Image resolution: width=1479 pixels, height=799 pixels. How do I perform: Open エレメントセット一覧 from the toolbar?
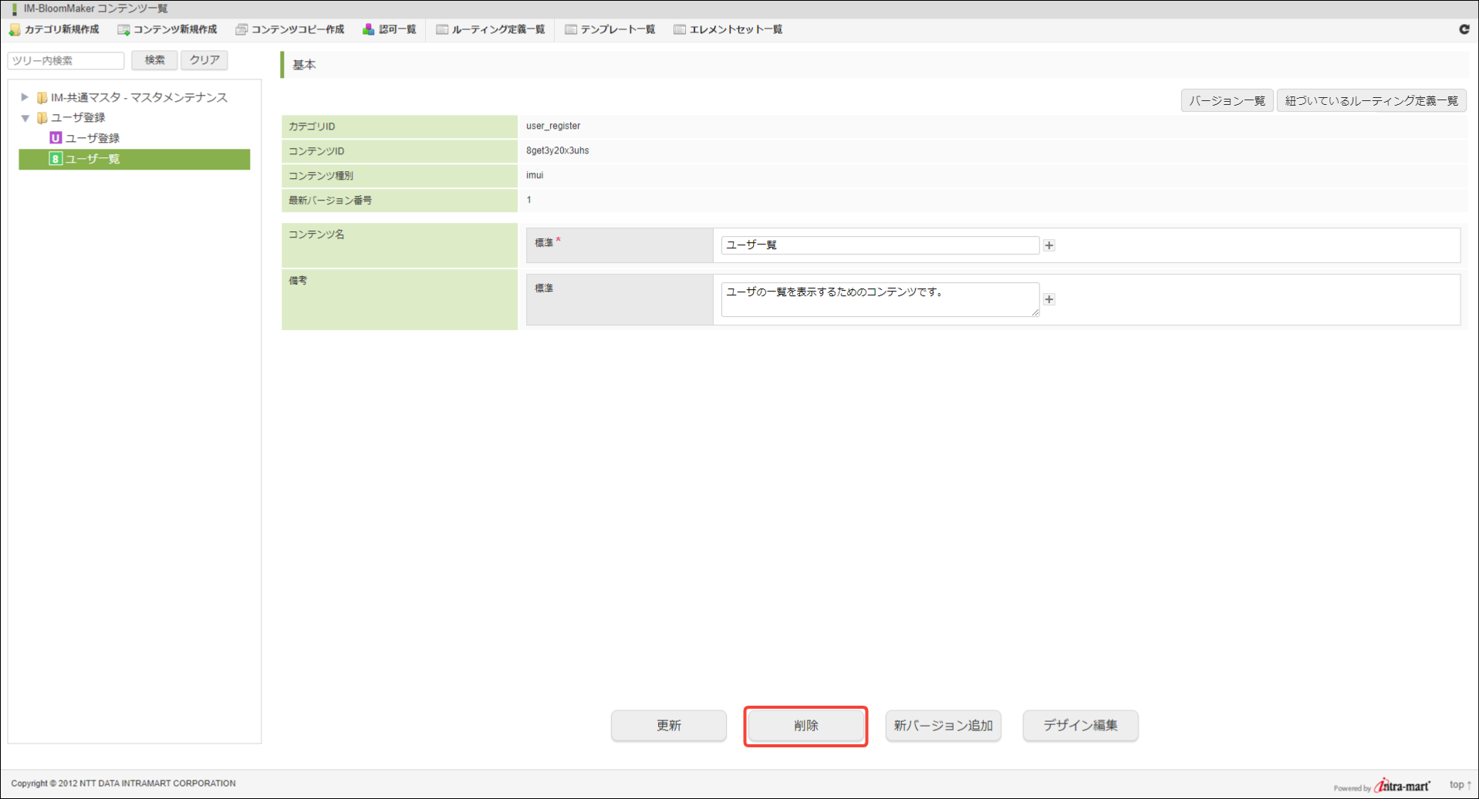[728, 30]
